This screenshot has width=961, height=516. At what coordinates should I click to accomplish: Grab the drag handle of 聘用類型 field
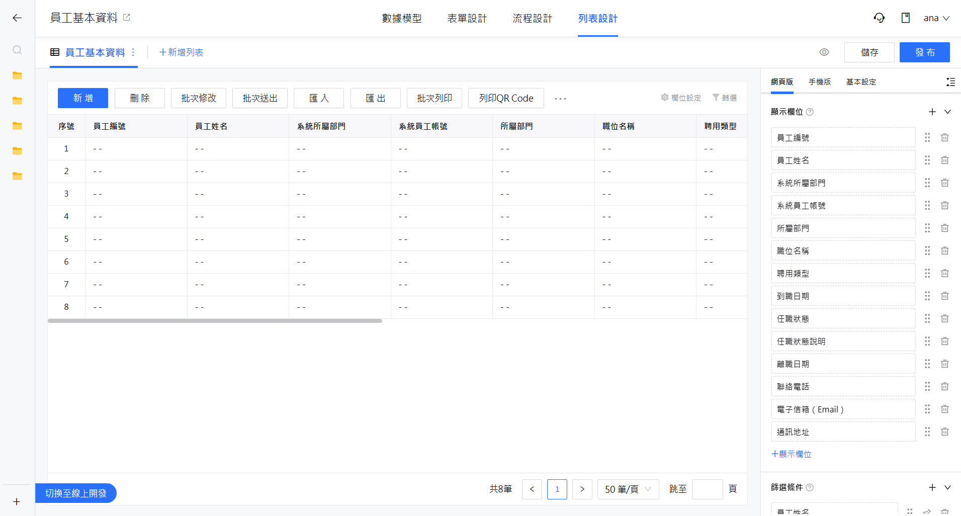click(x=927, y=273)
